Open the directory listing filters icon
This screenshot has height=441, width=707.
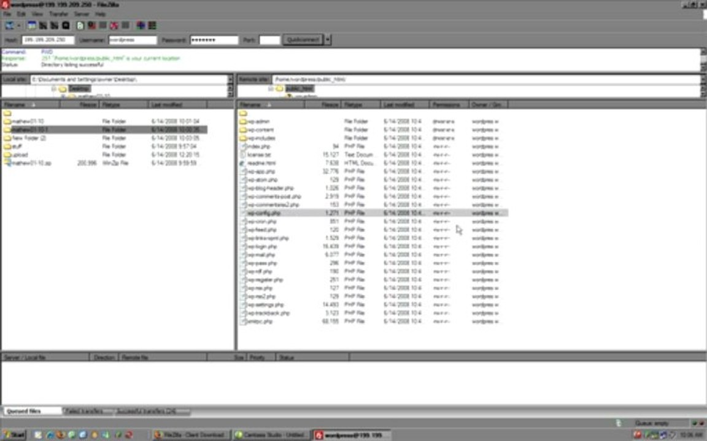click(x=141, y=26)
